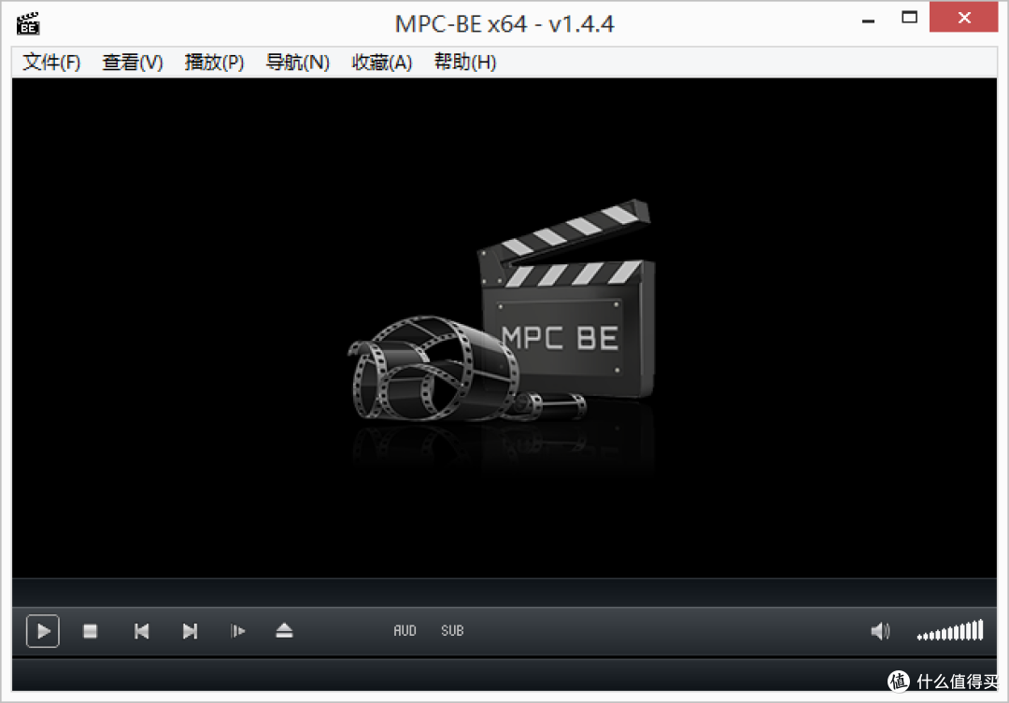Set level on the volume bar slider
The height and width of the screenshot is (703, 1009).
(x=950, y=630)
